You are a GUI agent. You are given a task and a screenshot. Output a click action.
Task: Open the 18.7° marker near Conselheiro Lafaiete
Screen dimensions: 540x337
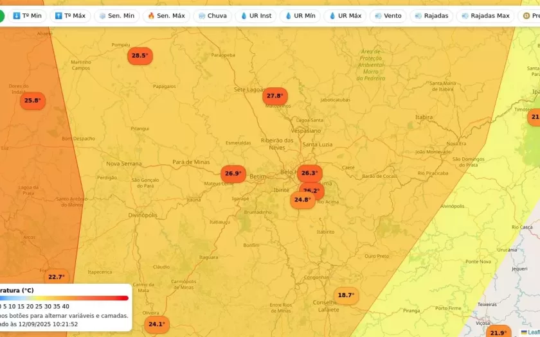coord(346,295)
